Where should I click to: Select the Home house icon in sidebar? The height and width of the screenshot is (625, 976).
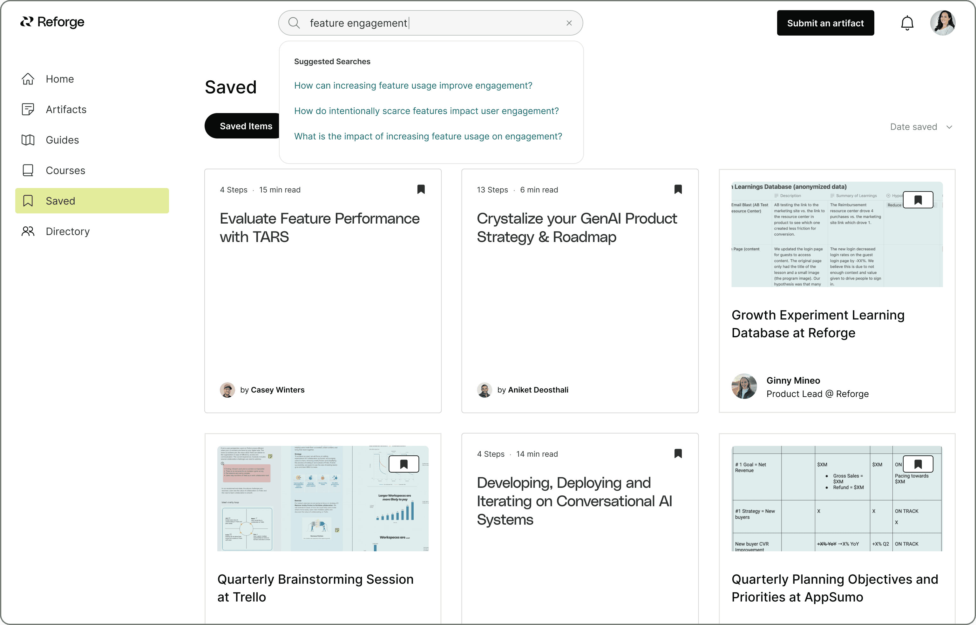28,78
